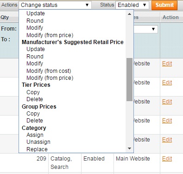Choose Unassign under Category
This screenshot has width=183, height=174.
coord(38,142)
